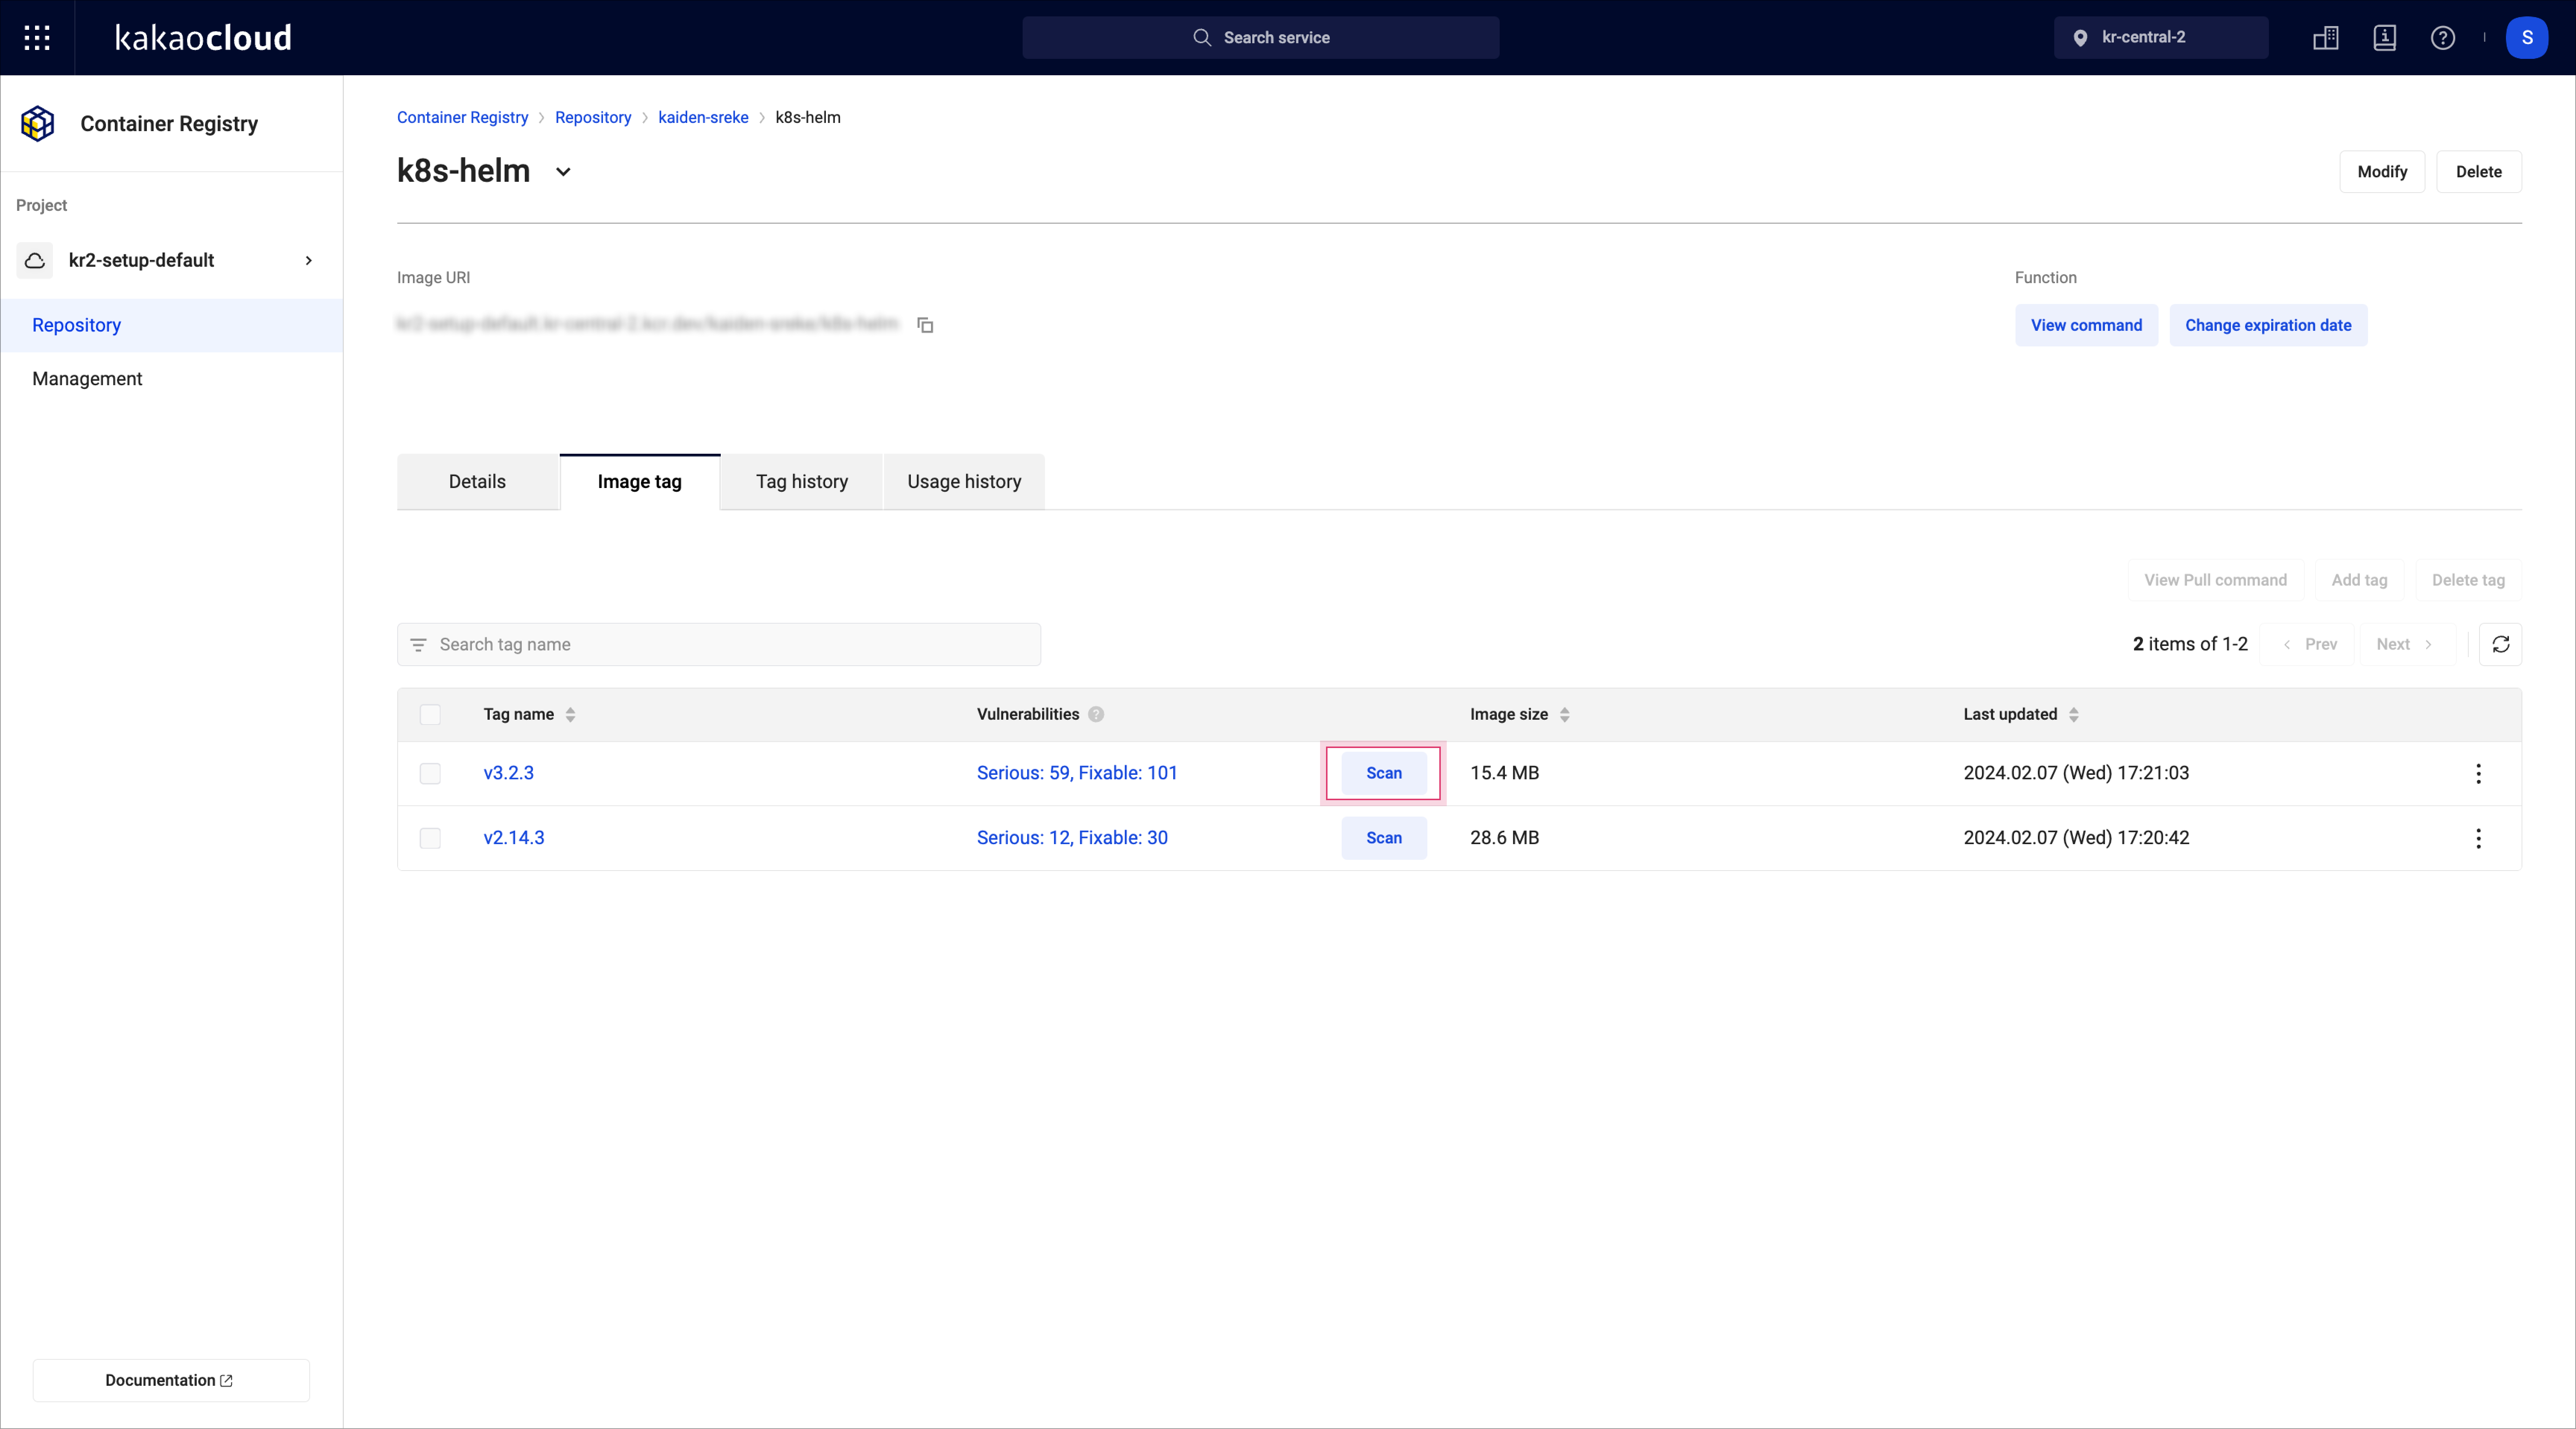This screenshot has width=2576, height=1429.
Task: Click the location pin icon for region
Action: 2080,38
